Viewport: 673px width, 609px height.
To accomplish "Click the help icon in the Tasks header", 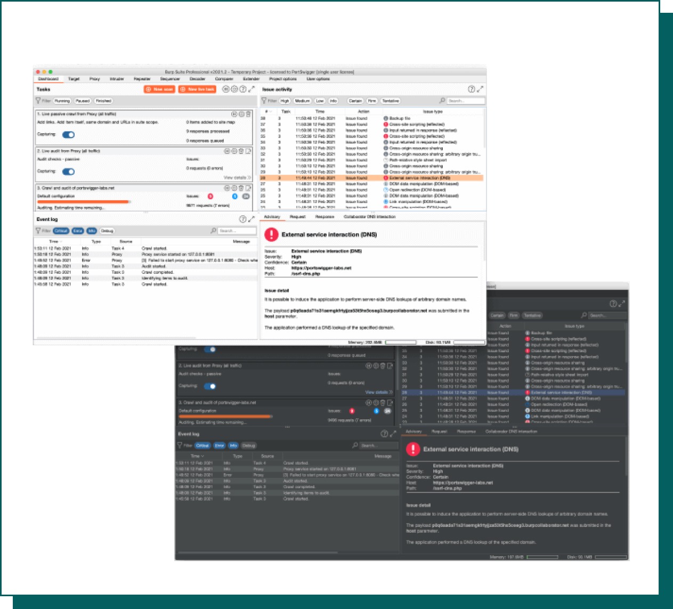I will [242, 89].
